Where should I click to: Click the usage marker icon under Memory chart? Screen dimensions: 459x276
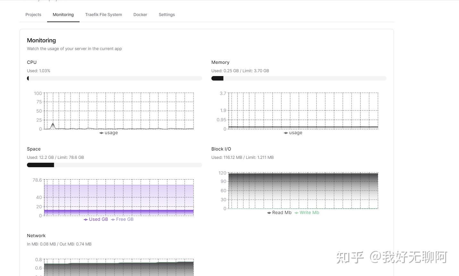(x=285, y=133)
